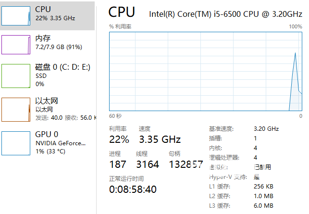
Task: Click the uptime value 0:08:58:40
Action: [133, 189]
